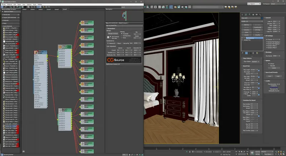Image resolution: width=286 pixels, height=156 pixels.
Task: Switch to the Modify panel tab icon
Action: [x=246, y=15]
